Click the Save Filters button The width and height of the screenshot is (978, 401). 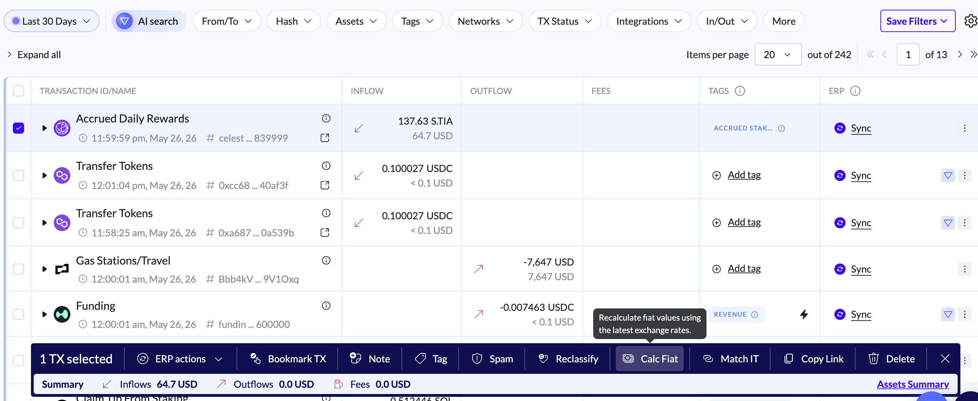pos(917,21)
